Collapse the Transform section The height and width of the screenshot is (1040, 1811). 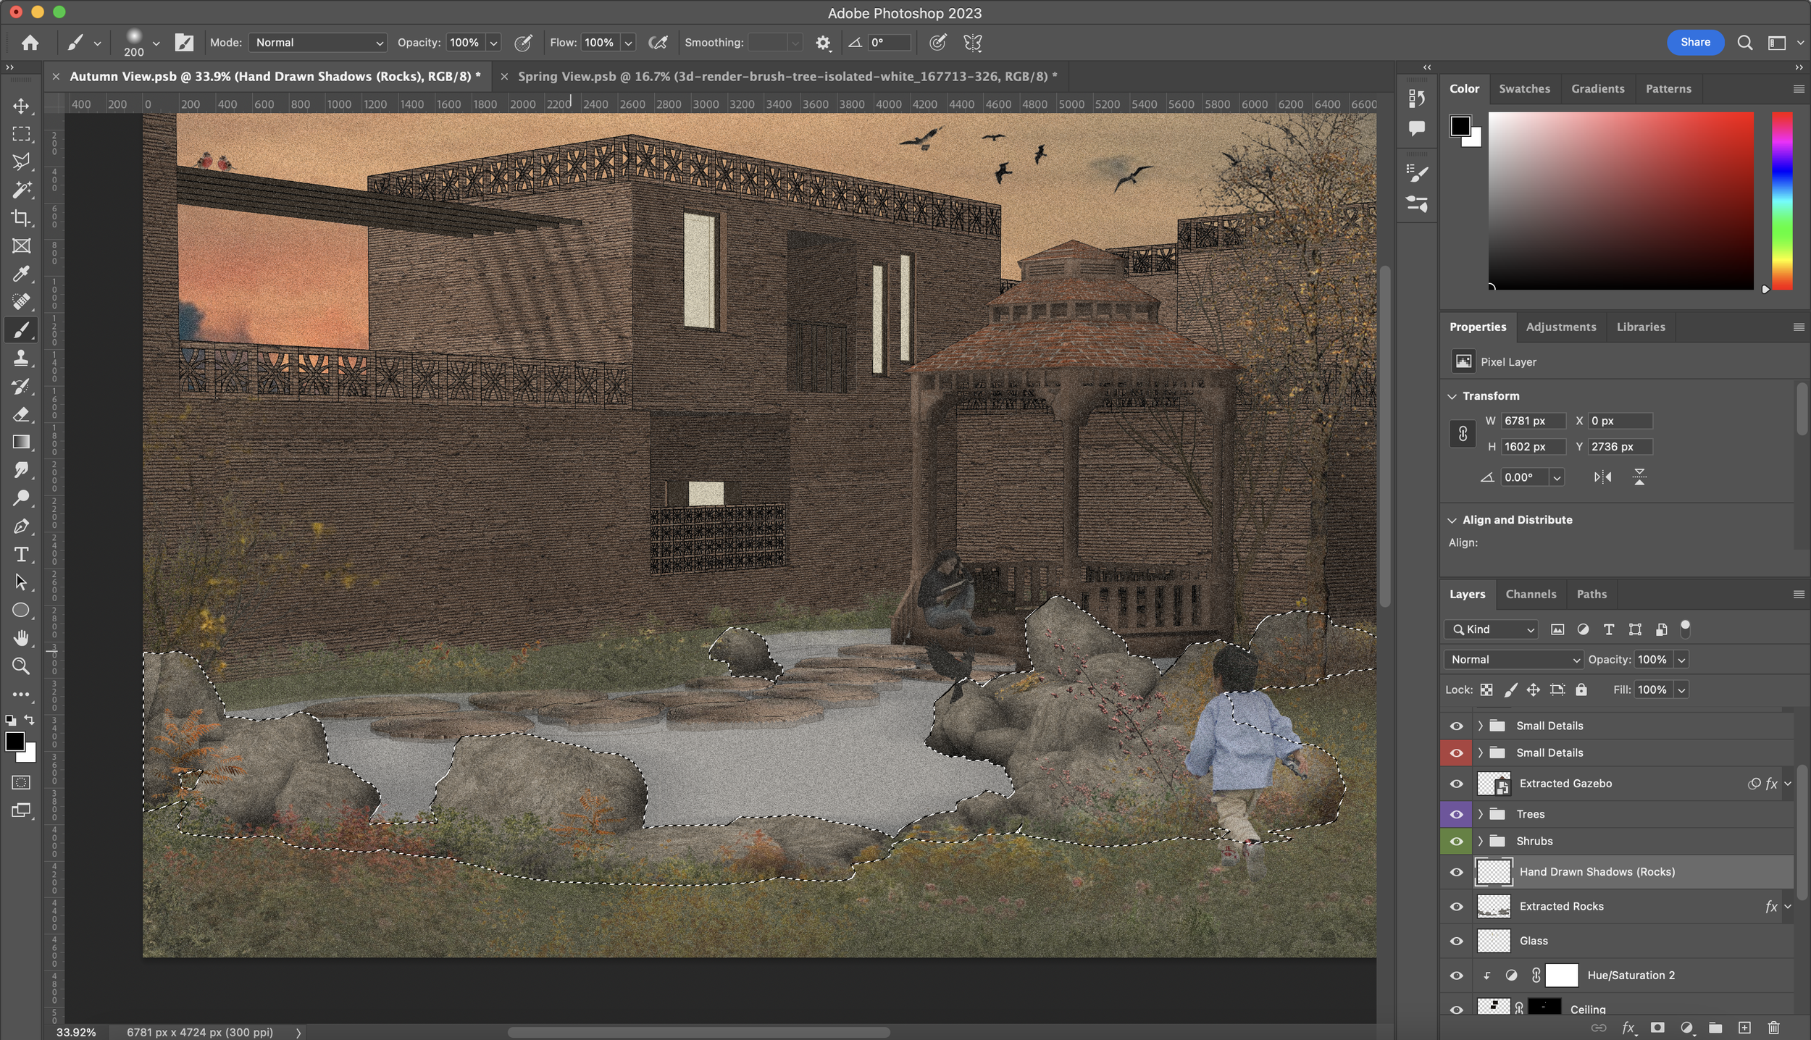point(1452,396)
